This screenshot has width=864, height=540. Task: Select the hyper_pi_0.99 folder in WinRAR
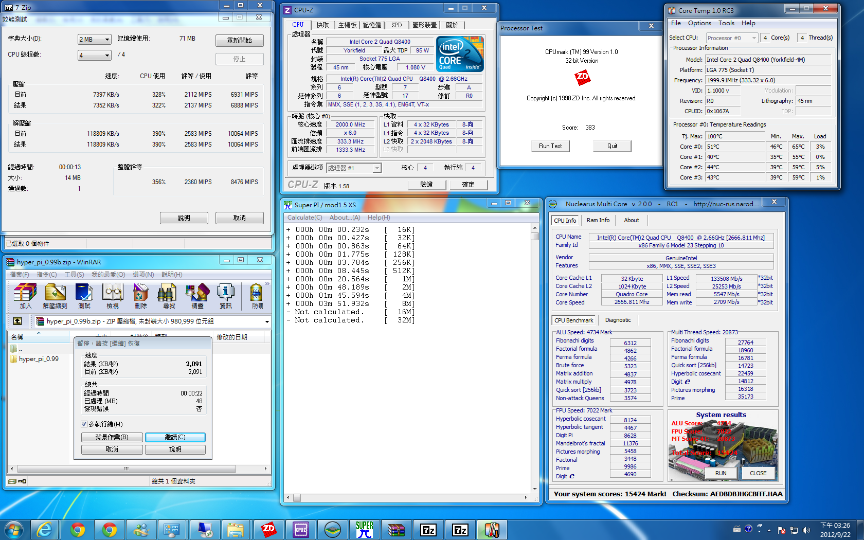tap(39, 359)
